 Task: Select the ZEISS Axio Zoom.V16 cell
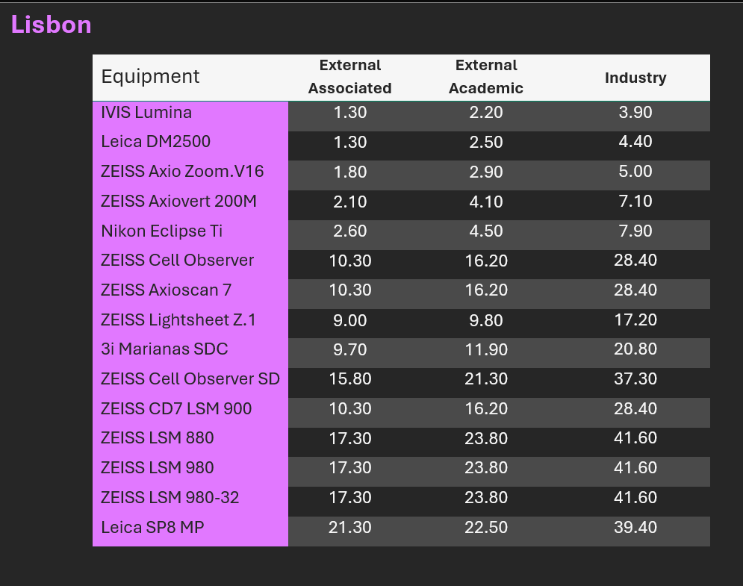coord(182,172)
